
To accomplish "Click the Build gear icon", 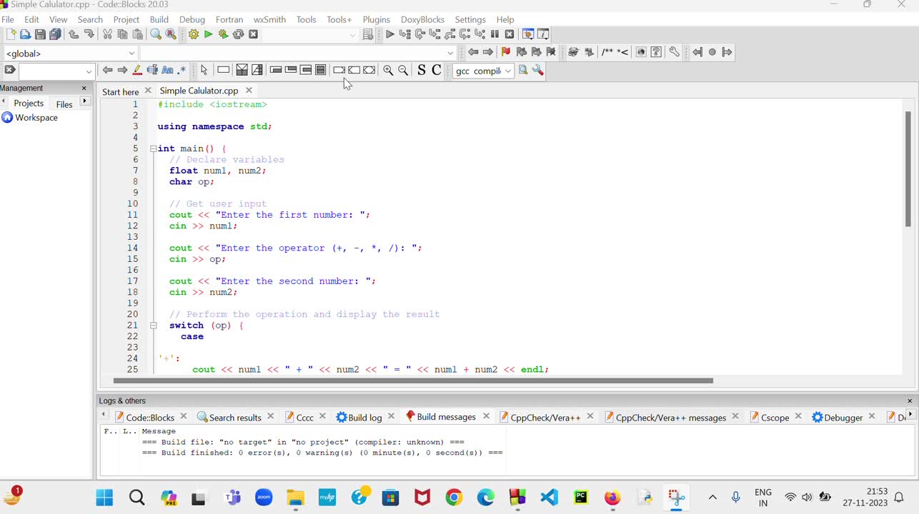I will coord(194,34).
